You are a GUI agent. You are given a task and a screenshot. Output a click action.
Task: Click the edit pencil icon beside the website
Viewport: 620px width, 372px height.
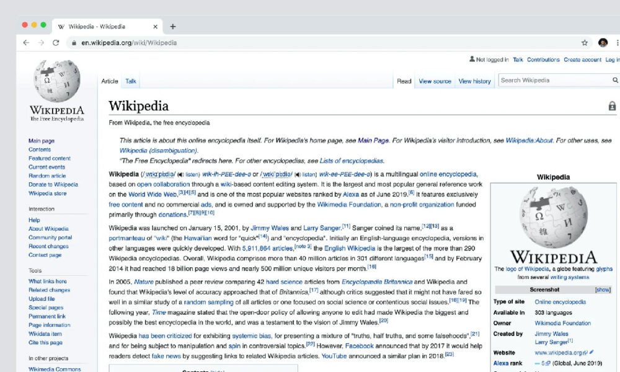(x=591, y=352)
